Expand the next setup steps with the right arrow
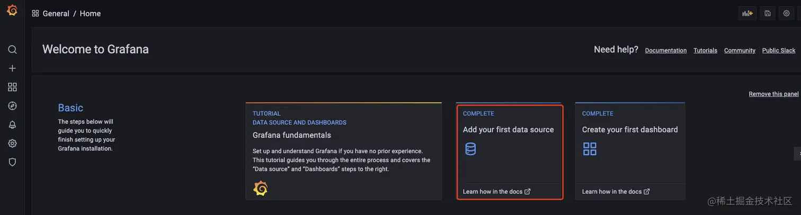The height and width of the screenshot is (215, 801). pyautogui.click(x=797, y=153)
